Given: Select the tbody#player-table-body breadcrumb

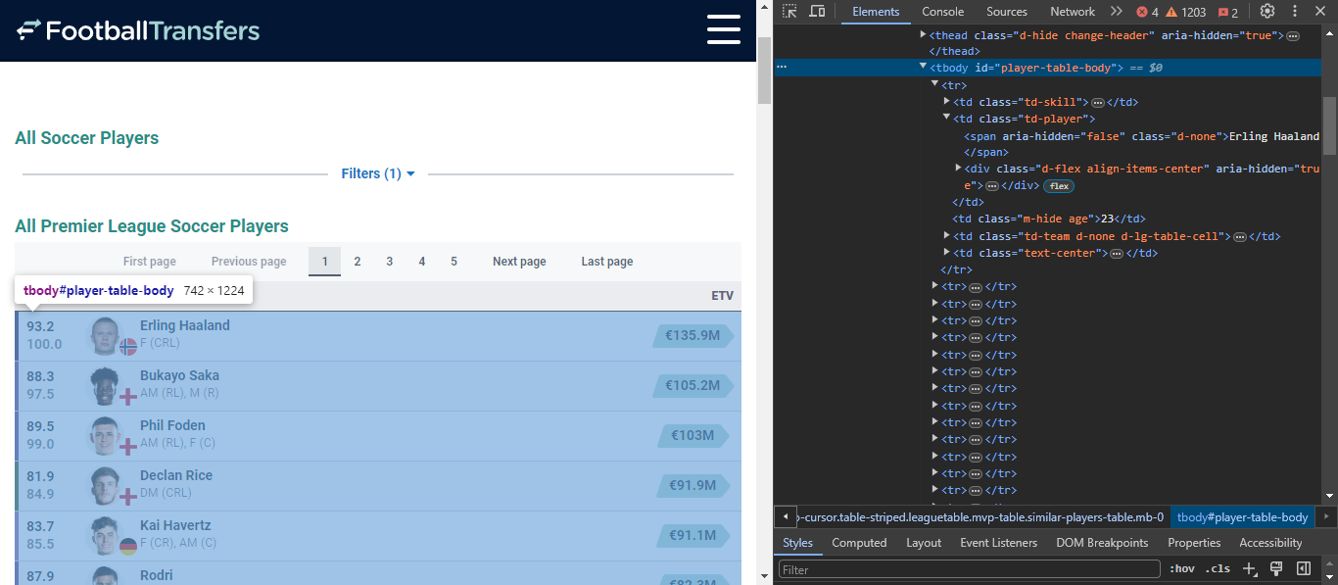Looking at the screenshot, I should tap(1242, 517).
